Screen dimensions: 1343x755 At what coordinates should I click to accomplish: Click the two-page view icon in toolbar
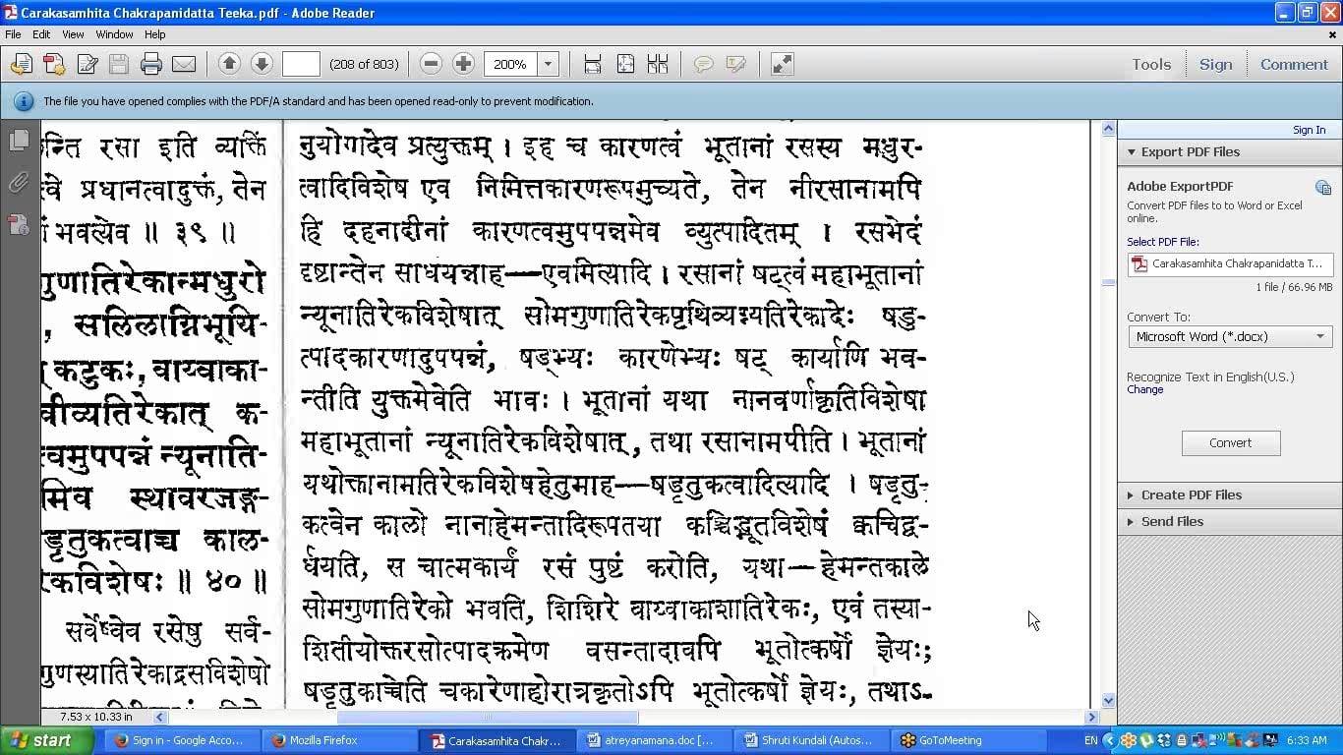tap(658, 64)
